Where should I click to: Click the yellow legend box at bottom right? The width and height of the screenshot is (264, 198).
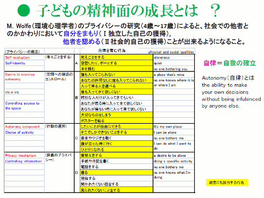point(227,183)
